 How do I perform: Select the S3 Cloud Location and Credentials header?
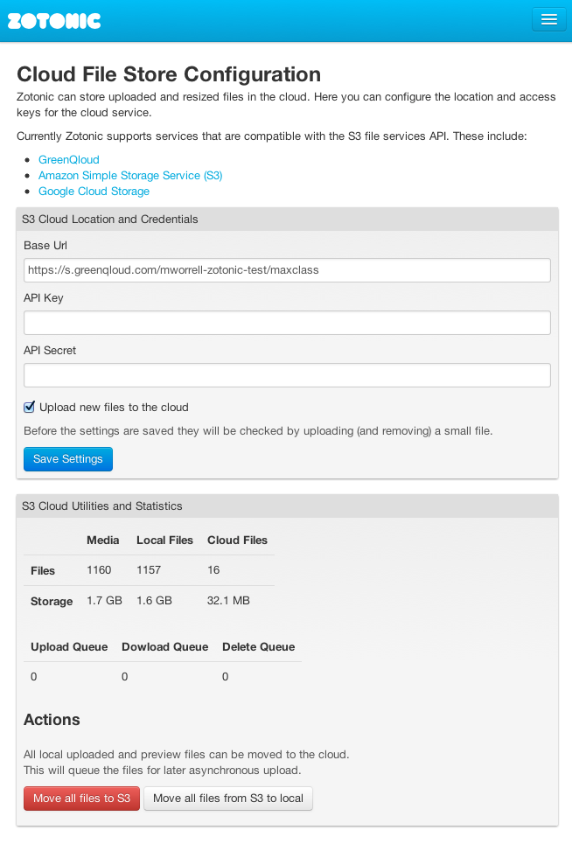(110, 220)
